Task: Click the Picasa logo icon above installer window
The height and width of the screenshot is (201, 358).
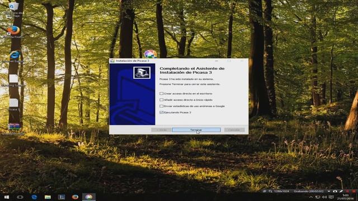Action: [x=150, y=54]
